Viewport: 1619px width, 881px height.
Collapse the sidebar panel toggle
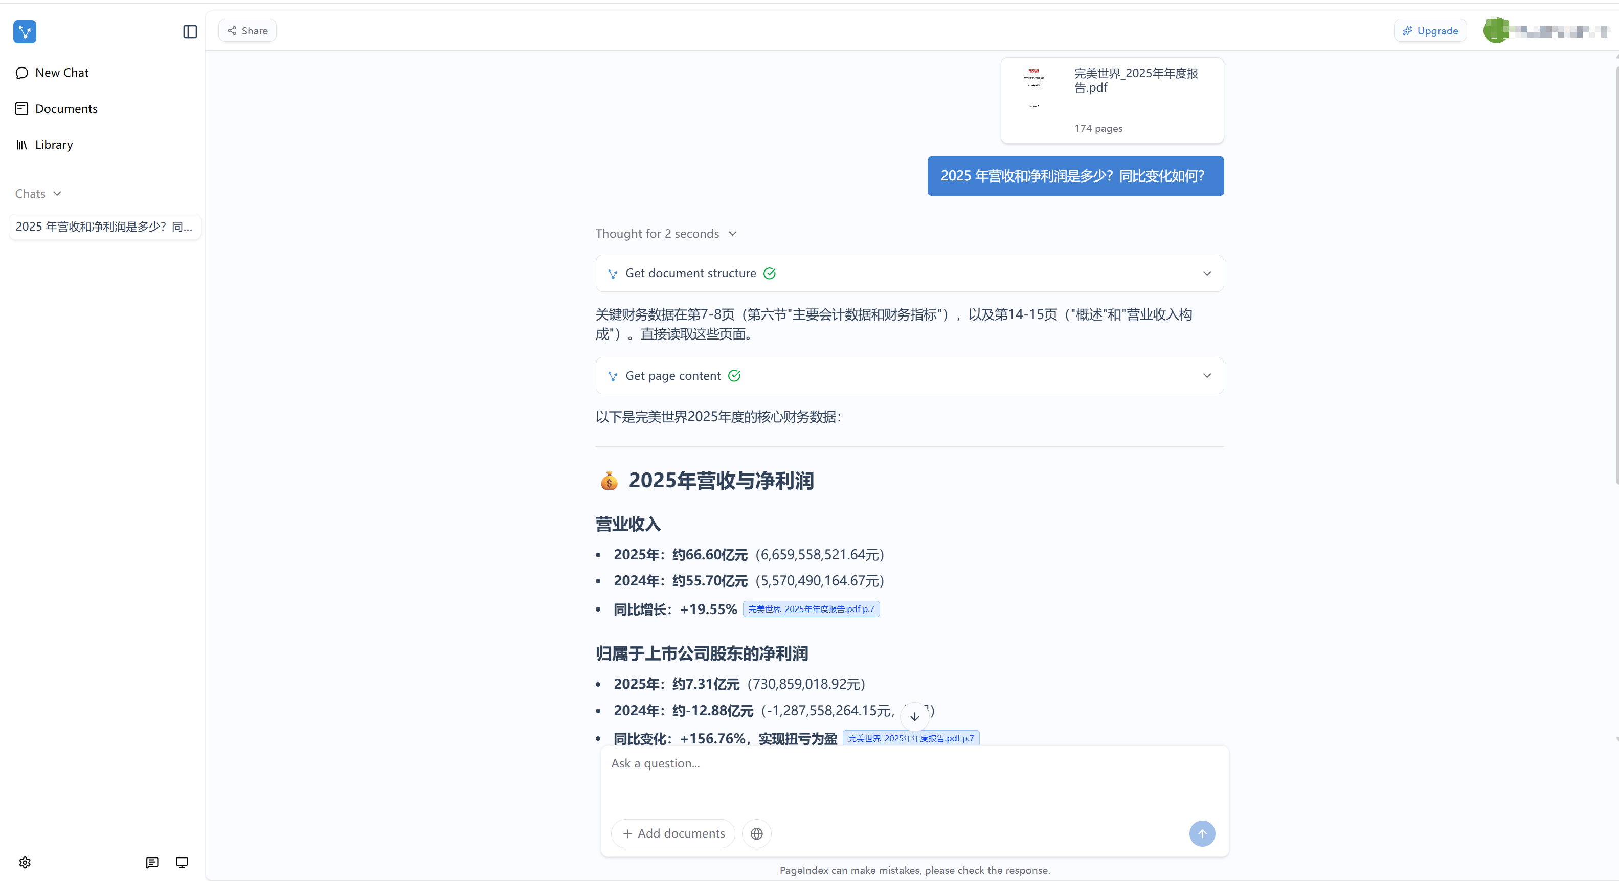coord(190,31)
